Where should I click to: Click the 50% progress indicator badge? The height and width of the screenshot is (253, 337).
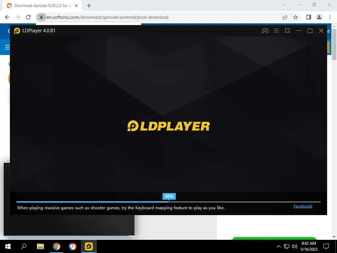click(169, 196)
